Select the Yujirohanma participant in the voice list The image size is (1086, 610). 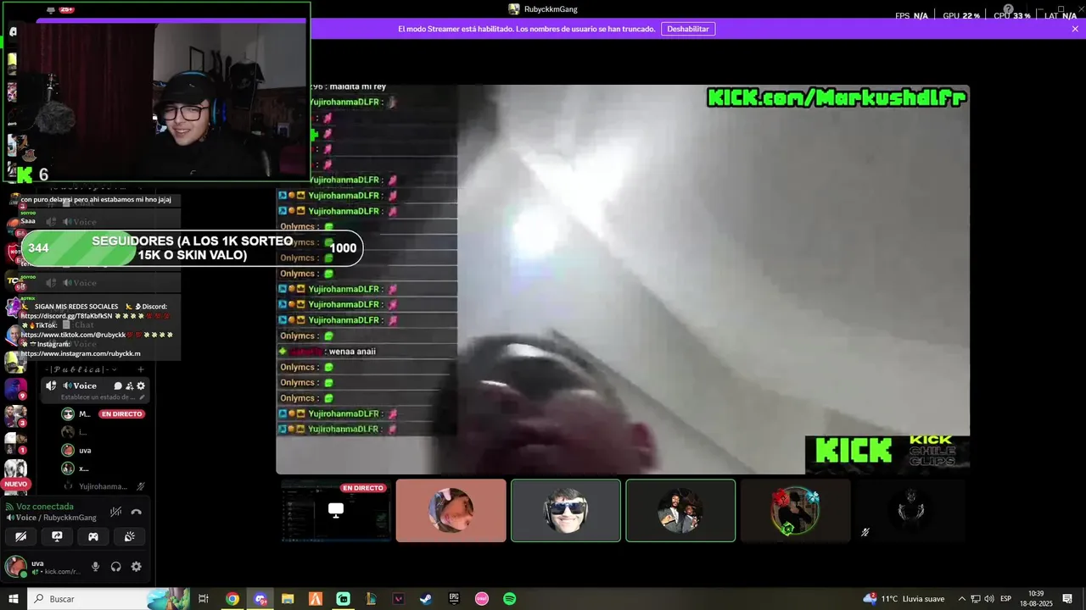click(x=102, y=486)
